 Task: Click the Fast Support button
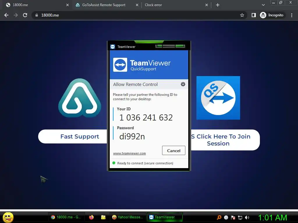73,136
